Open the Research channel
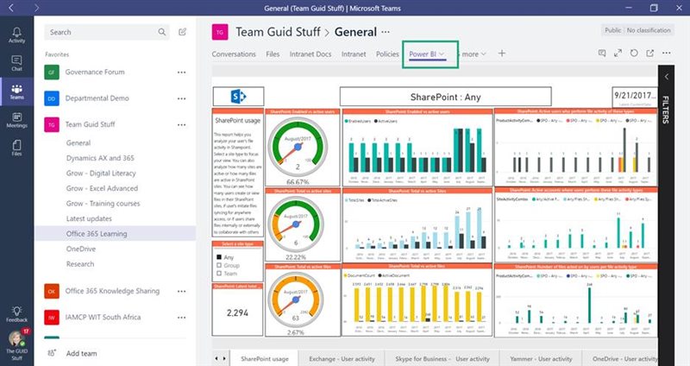Image resolution: width=690 pixels, height=366 pixels. pyautogui.click(x=80, y=264)
